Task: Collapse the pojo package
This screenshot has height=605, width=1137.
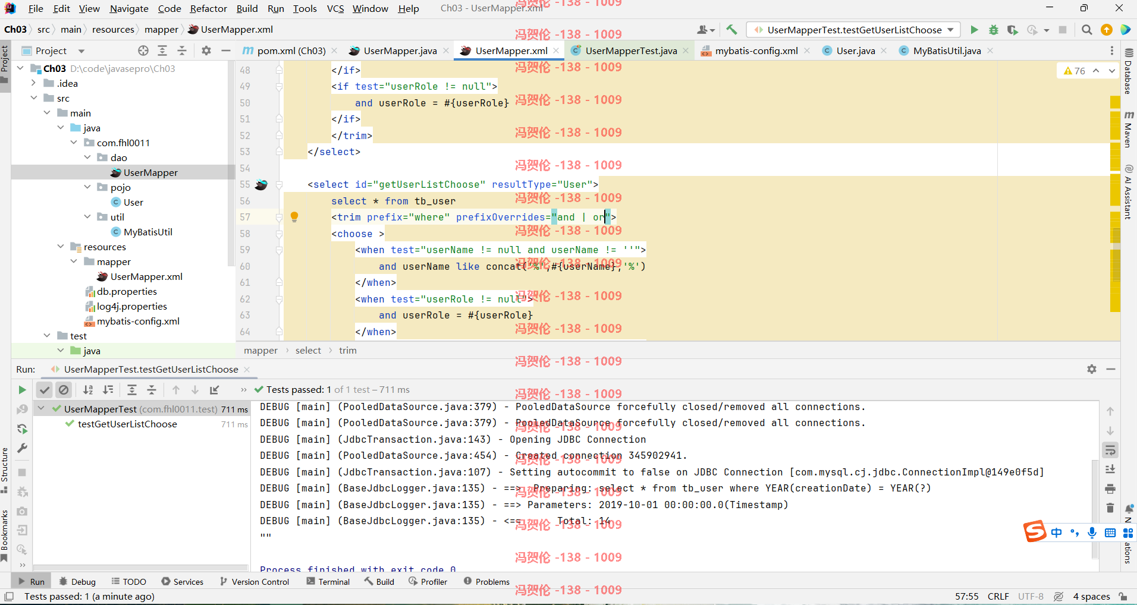Action: point(87,187)
